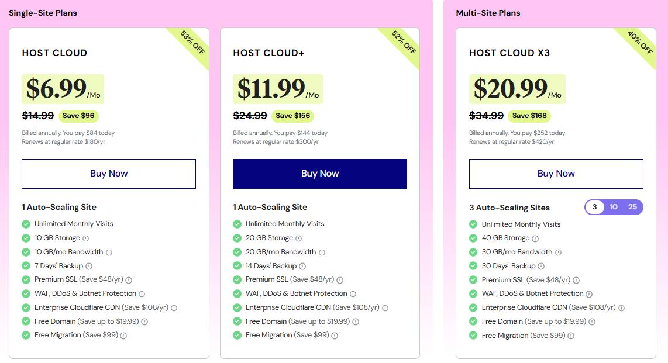
Task: Click info icon beside Host Cloud+ Free Domain
Action: (x=356, y=321)
